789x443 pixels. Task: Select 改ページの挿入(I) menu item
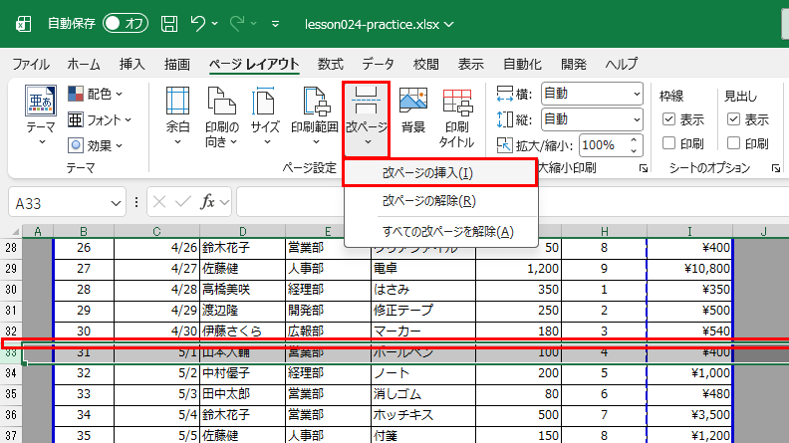click(440, 173)
